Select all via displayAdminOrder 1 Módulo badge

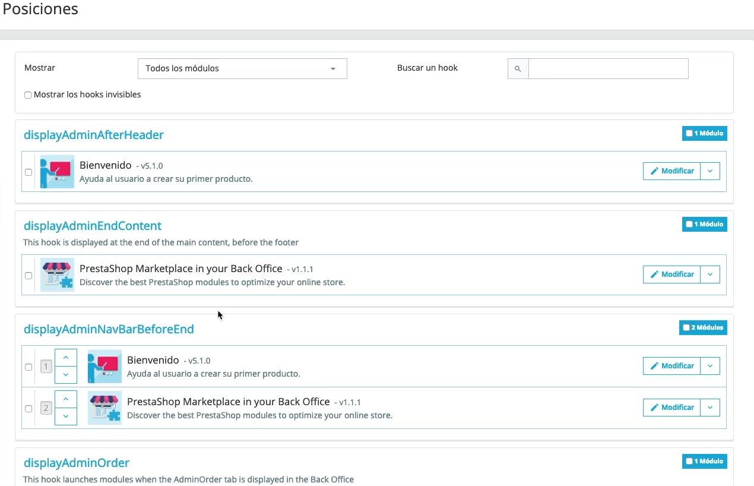(704, 461)
